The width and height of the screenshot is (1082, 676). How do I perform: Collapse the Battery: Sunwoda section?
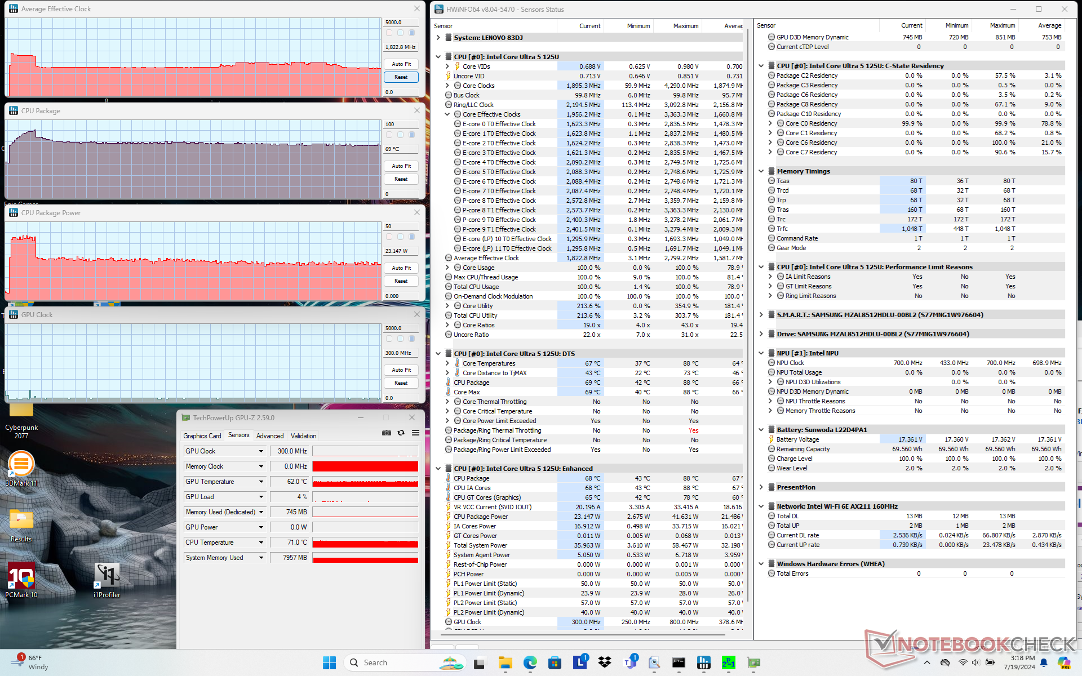(x=761, y=430)
